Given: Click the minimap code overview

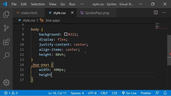Looking at the screenshot, I should coord(161,26).
